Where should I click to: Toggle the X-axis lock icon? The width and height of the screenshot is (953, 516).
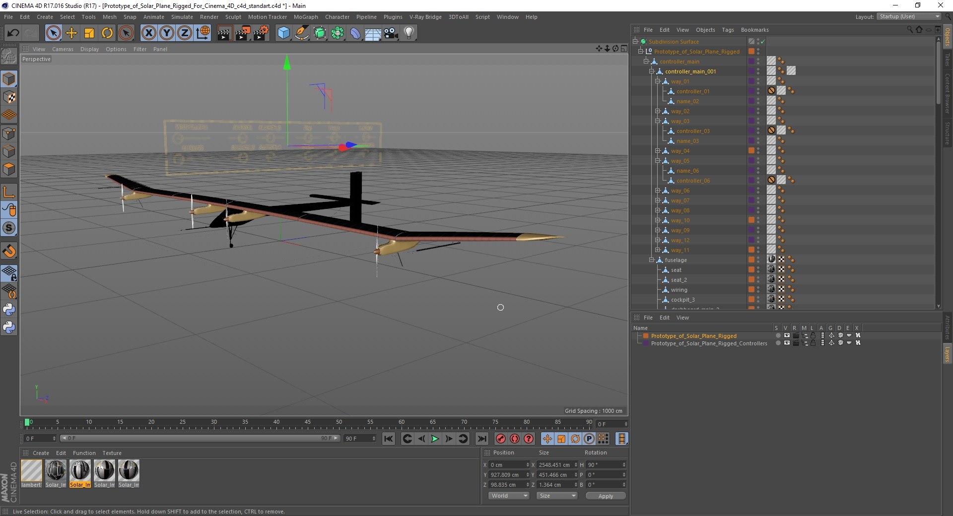point(148,33)
